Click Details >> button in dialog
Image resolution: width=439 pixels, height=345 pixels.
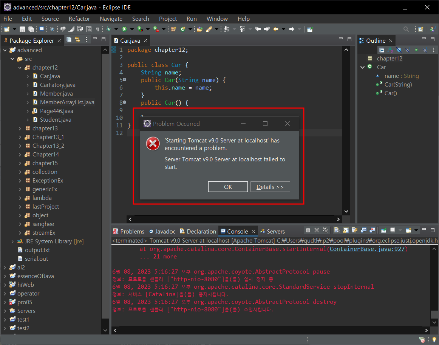[270, 187]
